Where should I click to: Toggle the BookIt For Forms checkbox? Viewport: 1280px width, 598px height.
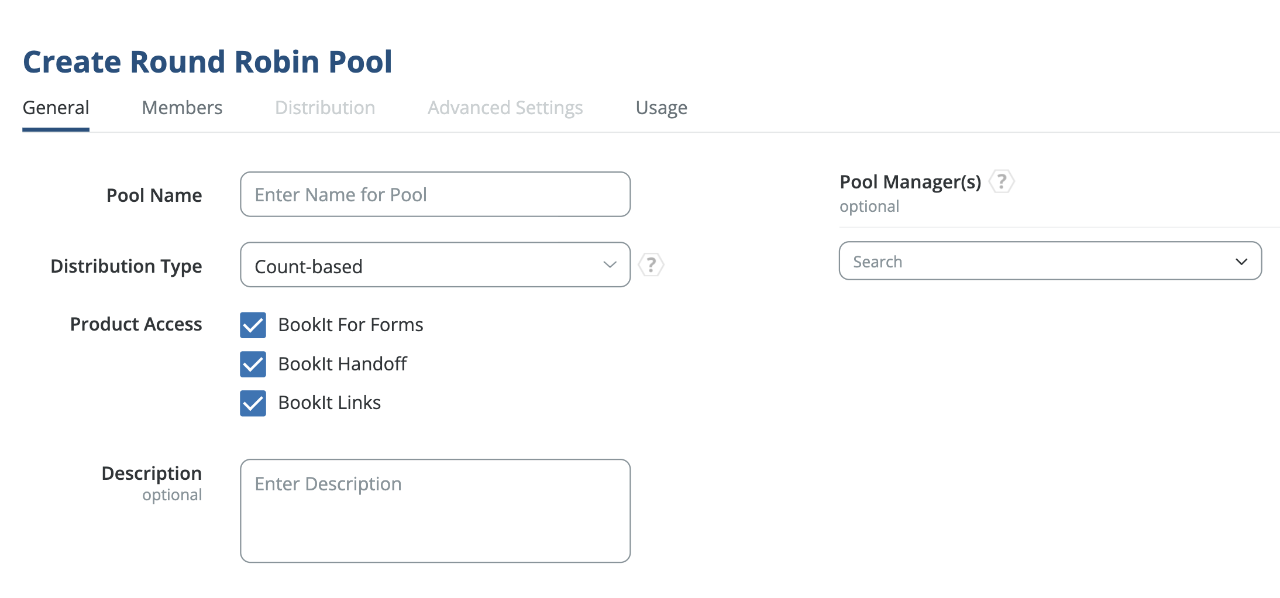tap(253, 325)
